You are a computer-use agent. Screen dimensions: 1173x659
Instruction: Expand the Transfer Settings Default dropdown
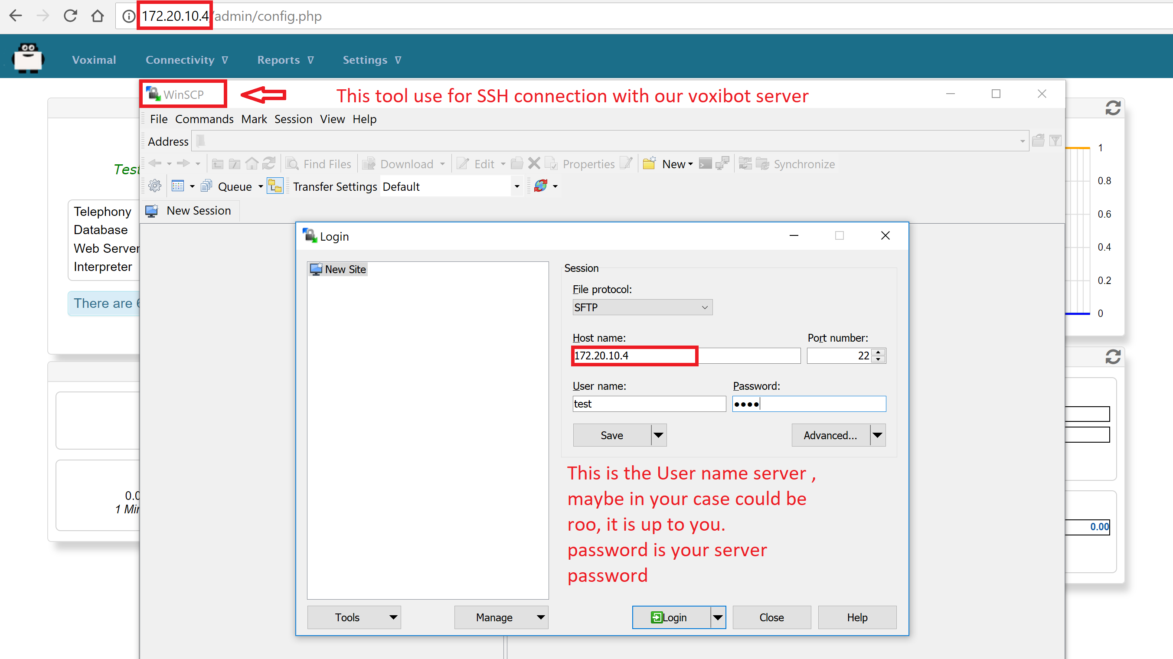(x=516, y=186)
